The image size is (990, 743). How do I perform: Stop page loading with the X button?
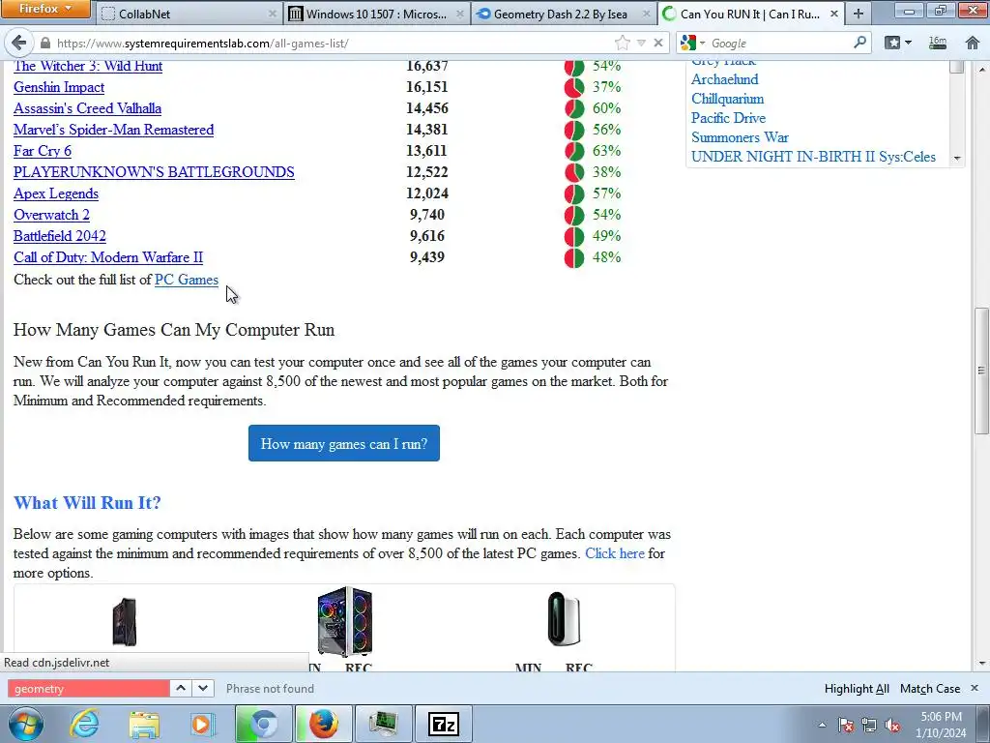click(657, 43)
